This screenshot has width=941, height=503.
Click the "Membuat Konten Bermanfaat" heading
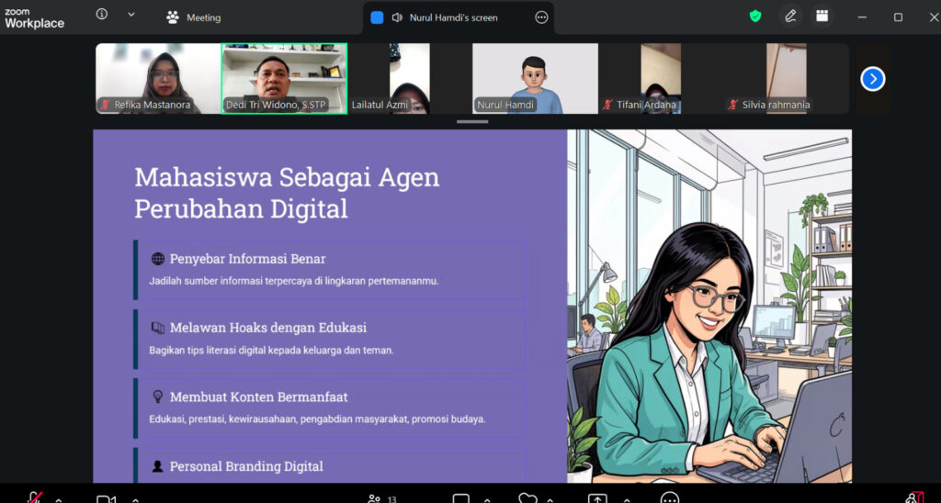pyautogui.click(x=258, y=397)
